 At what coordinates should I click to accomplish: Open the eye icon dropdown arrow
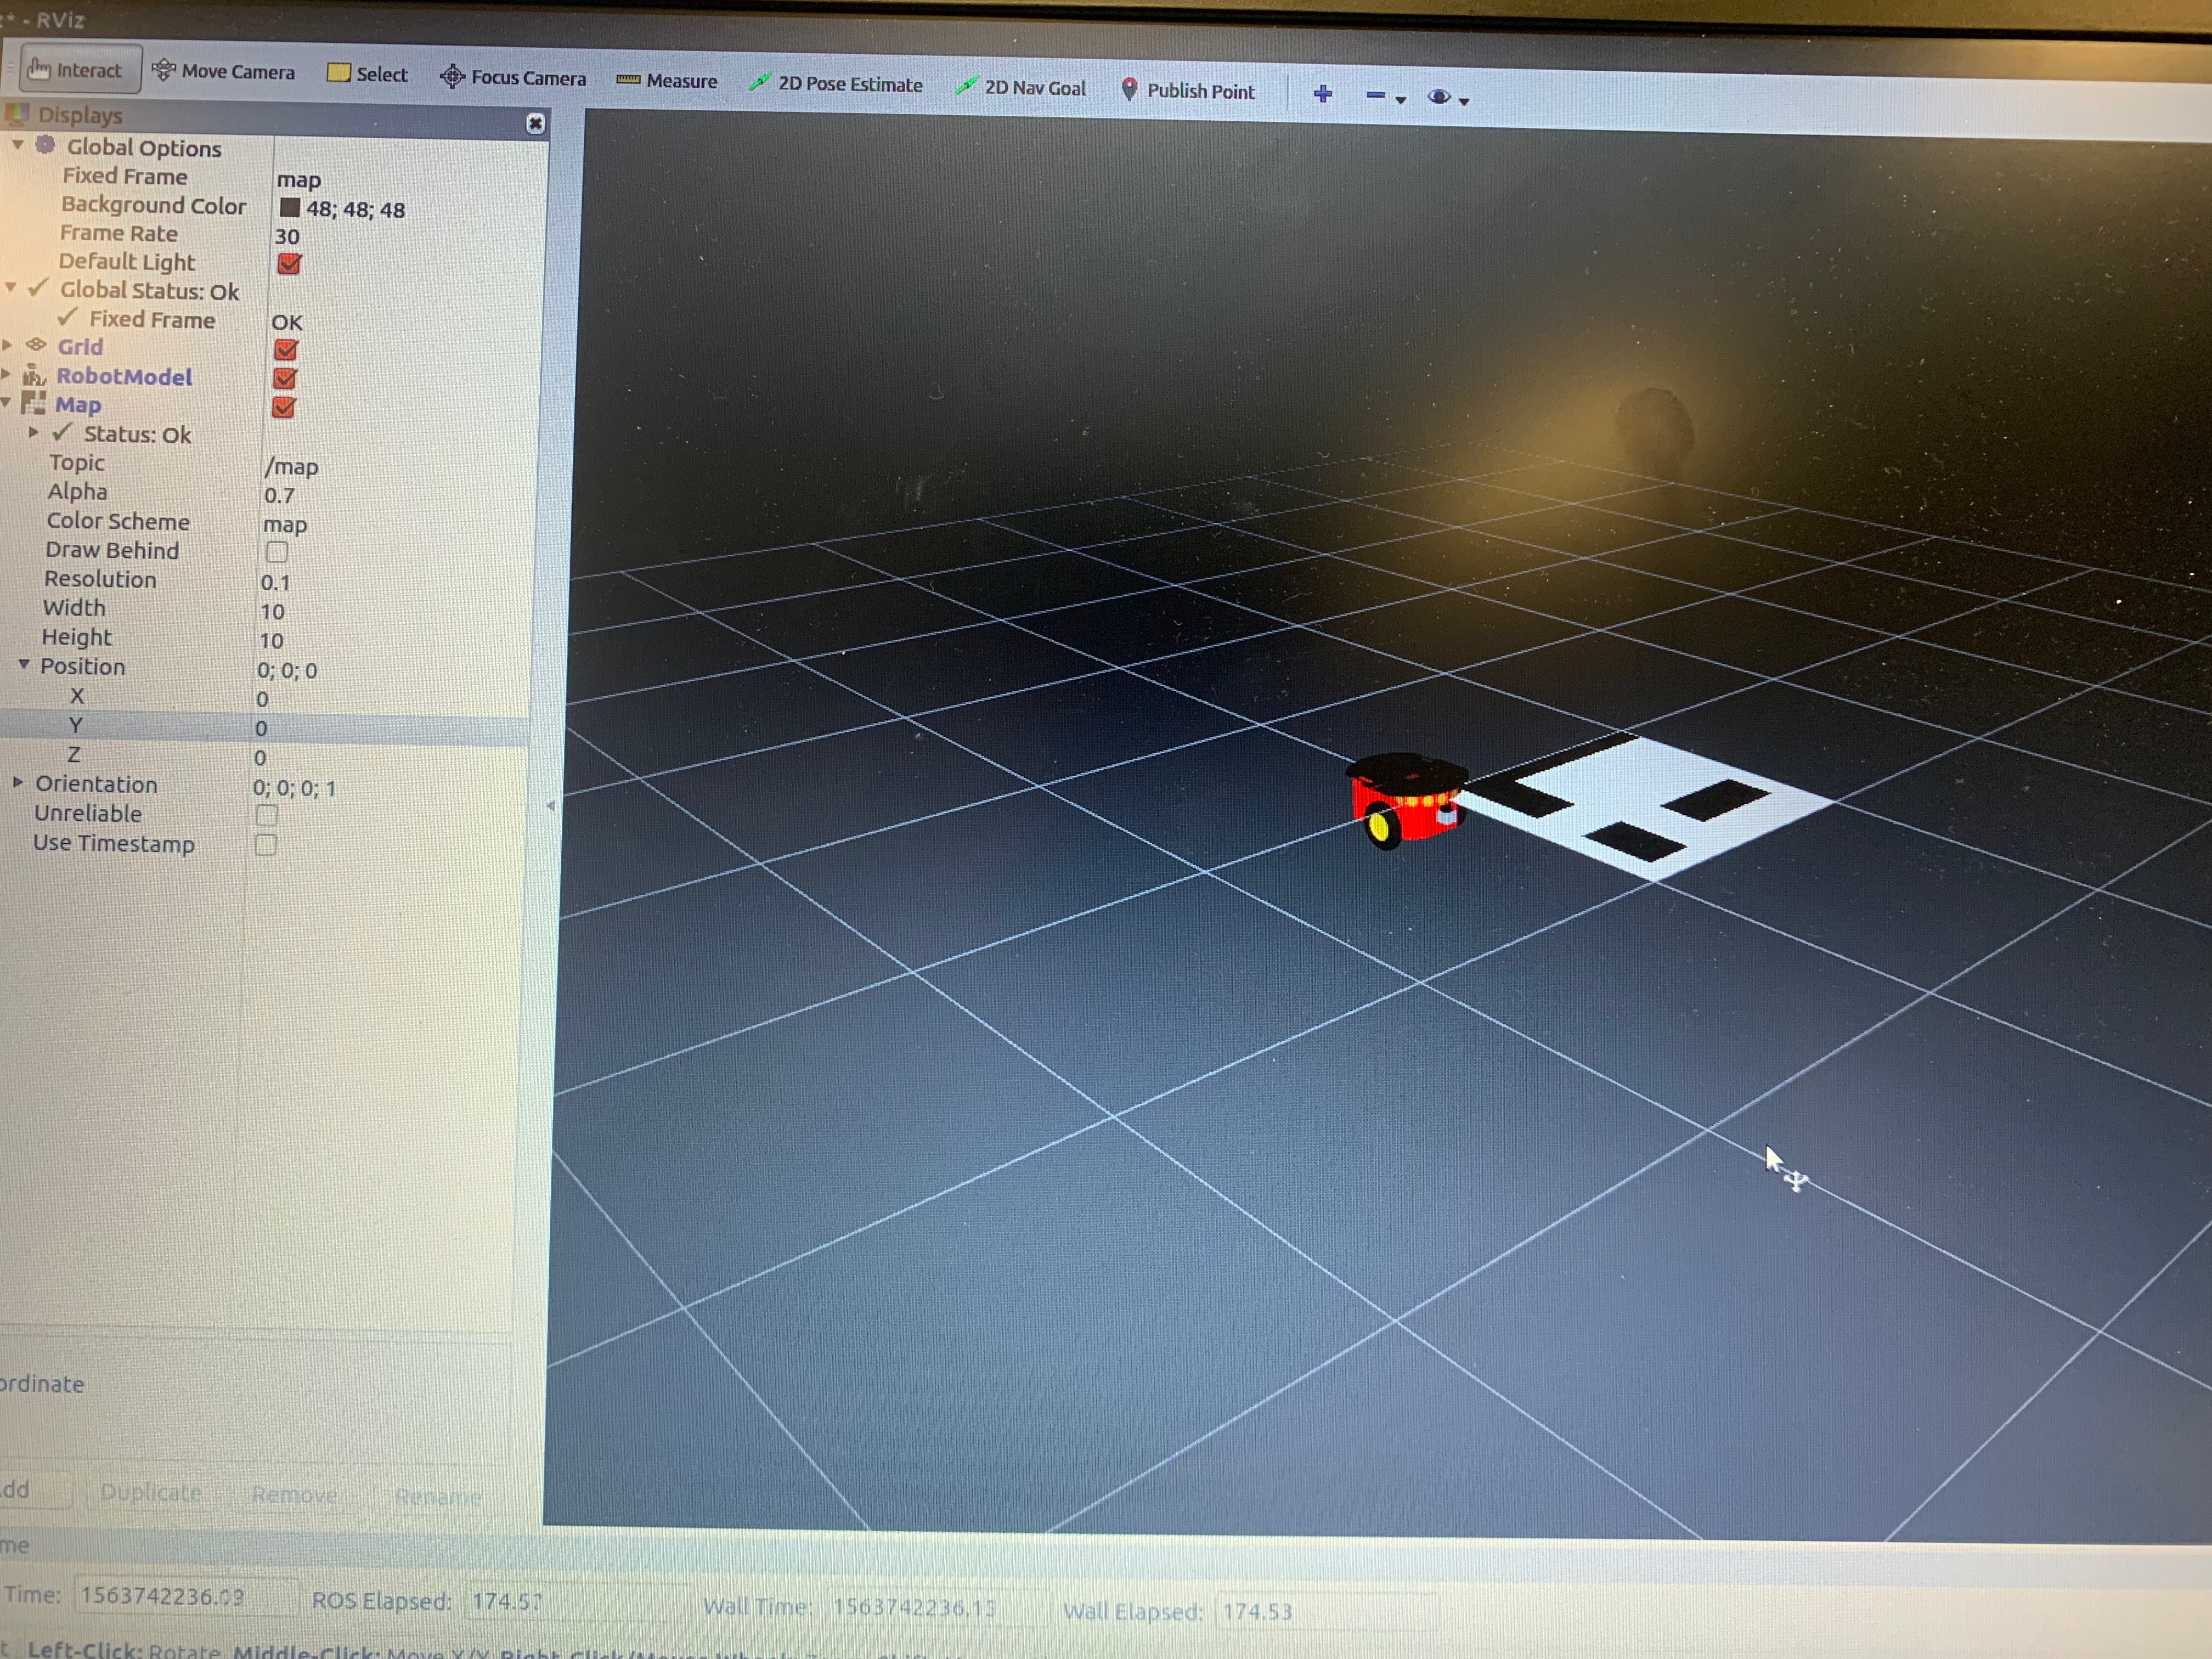(x=1464, y=101)
